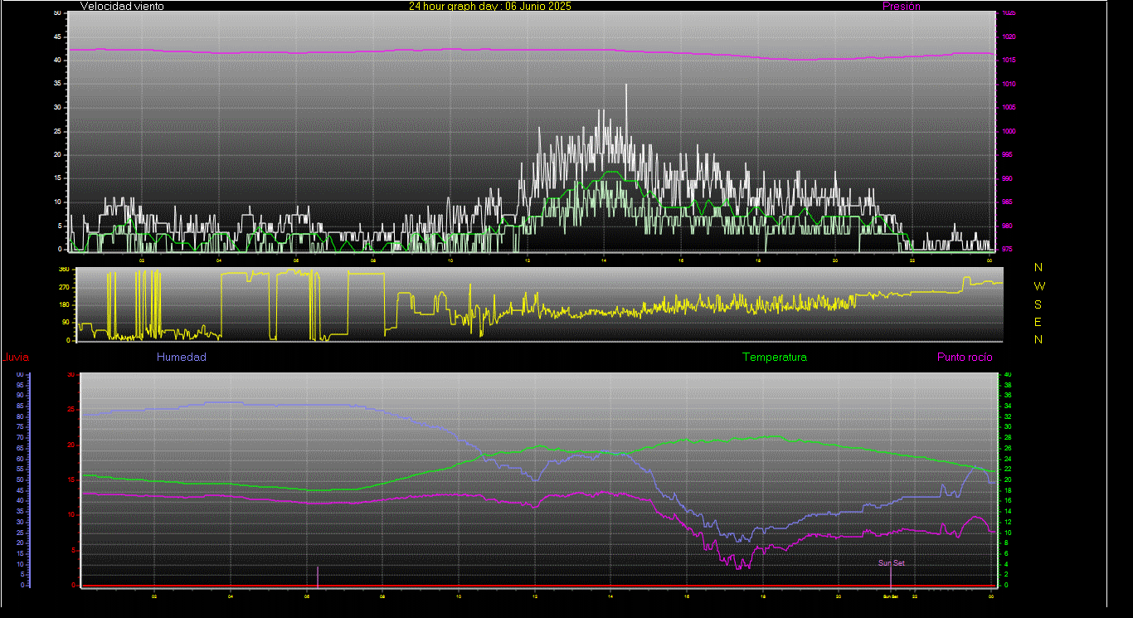Click the 'Sun Set' label inside the lower graph
The width and height of the screenshot is (1133, 618).
892,563
